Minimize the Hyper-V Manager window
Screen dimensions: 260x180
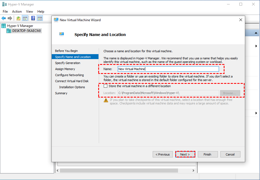(x=228, y=4)
